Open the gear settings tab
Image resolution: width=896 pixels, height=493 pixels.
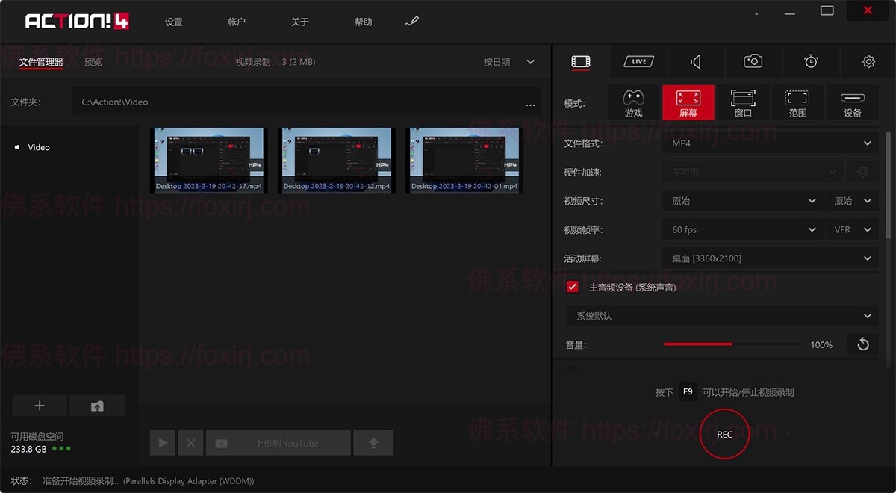pyautogui.click(x=868, y=61)
